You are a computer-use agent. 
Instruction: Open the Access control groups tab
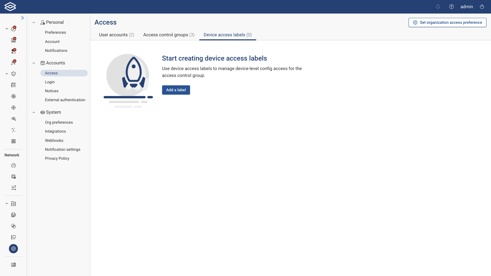[169, 35]
